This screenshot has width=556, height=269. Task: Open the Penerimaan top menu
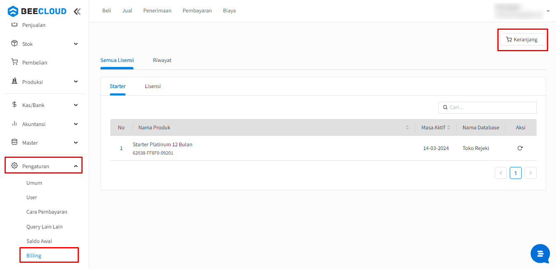click(157, 11)
